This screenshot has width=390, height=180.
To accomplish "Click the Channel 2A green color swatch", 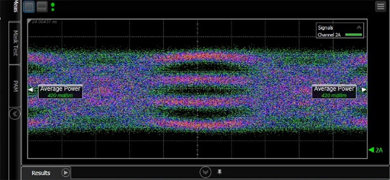I will coord(353,35).
